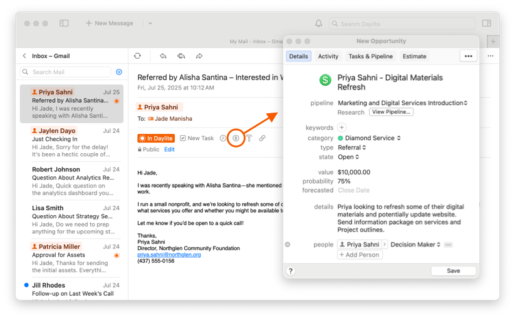The height and width of the screenshot is (319, 515).
Task: Click View Pipeline button
Action: pos(391,112)
